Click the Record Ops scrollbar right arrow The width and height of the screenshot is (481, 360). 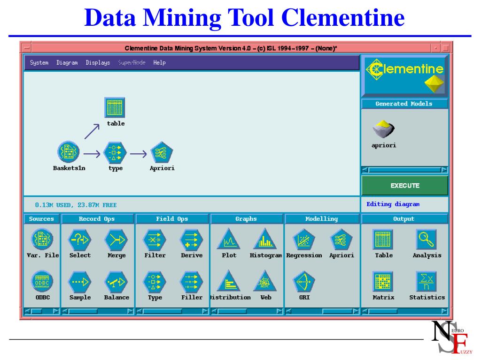pos(131,311)
